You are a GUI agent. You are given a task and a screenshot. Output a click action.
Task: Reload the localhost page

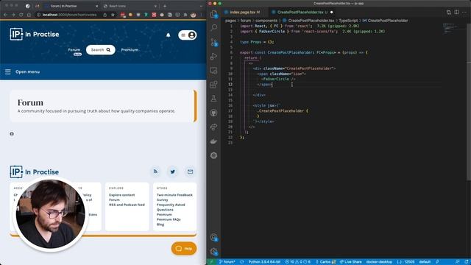pos(21,15)
